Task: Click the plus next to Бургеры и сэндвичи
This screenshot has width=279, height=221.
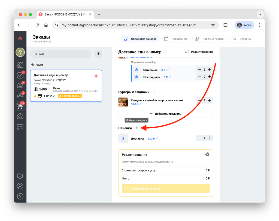Action: 154,92
